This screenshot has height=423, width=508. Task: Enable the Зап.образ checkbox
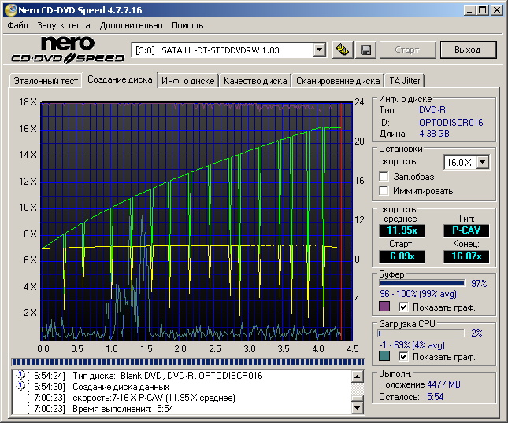tap(384, 177)
